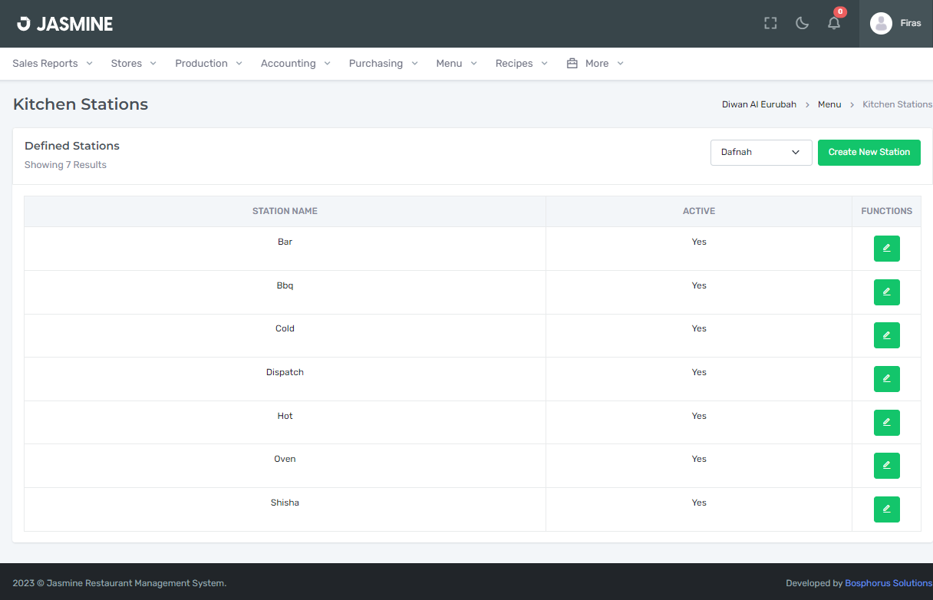Click Yes in the Shisha row
This screenshot has height=600, width=933.
click(699, 503)
